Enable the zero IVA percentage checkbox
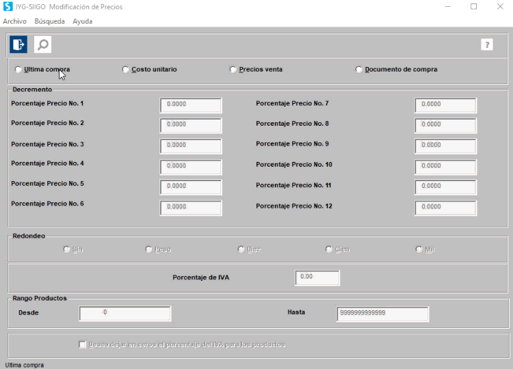The height and width of the screenshot is (369, 513). pyautogui.click(x=83, y=344)
